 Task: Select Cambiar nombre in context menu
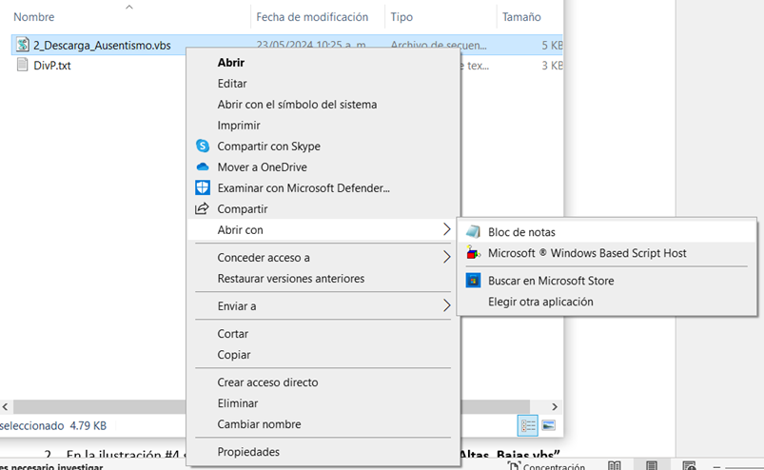click(259, 424)
